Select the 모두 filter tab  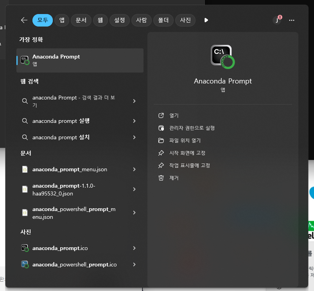coord(43,20)
